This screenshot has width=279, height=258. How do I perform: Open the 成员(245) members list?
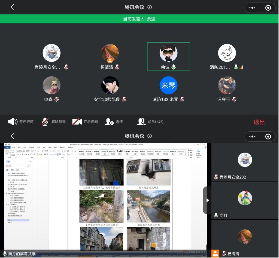(141, 122)
